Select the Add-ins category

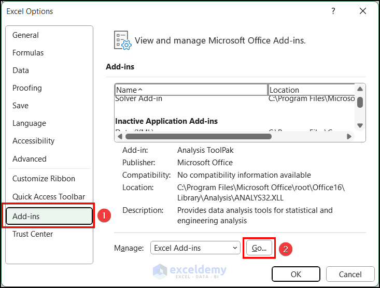49,217
